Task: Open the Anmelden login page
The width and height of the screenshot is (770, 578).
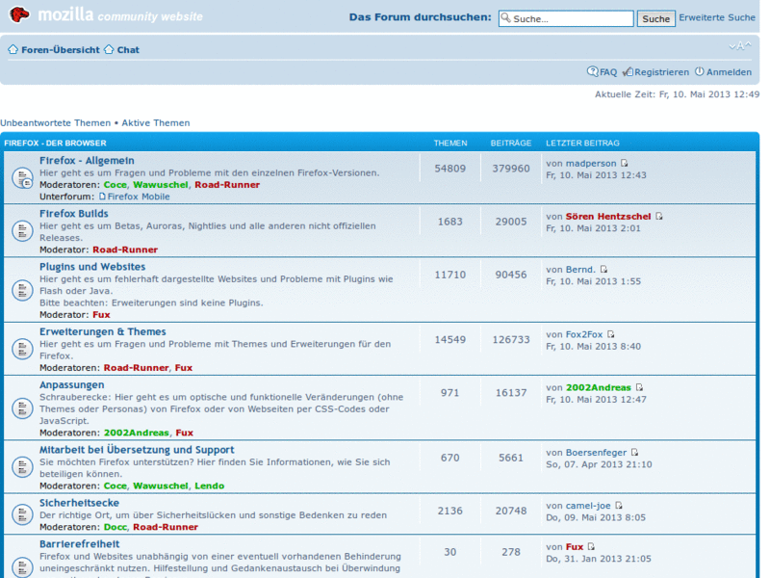Action: coord(729,72)
